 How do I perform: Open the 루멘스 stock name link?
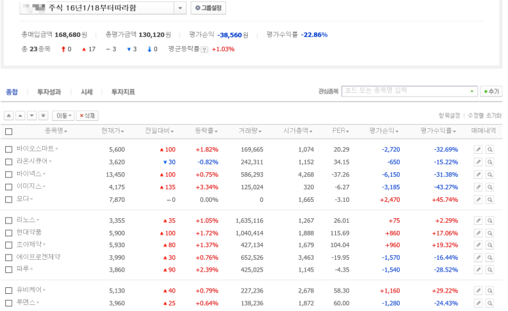26,302
